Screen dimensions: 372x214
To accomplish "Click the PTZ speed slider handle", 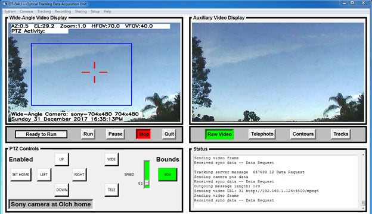I will [x=147, y=183].
